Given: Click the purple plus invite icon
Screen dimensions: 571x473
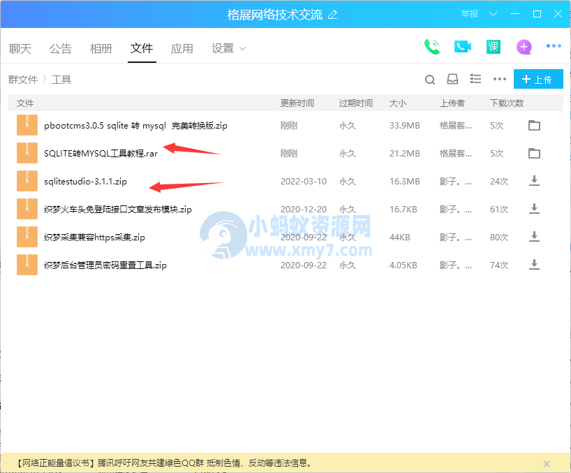Looking at the screenshot, I should click(x=524, y=47).
